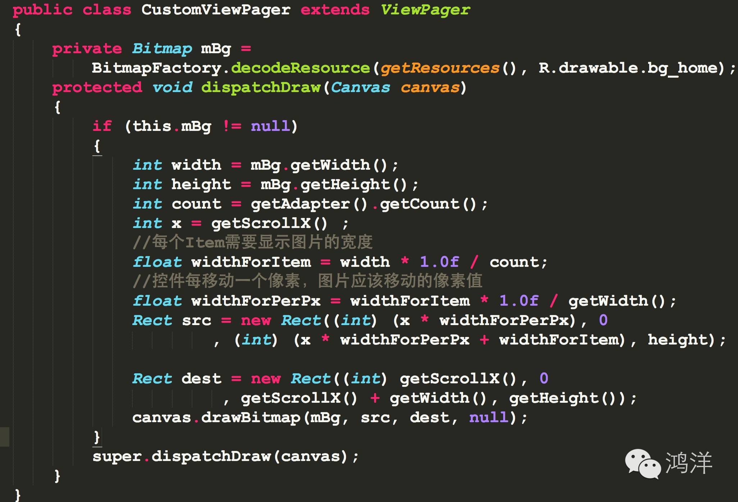Image resolution: width=738 pixels, height=502 pixels.
Task: Click the ViewPager superclass name
Action: 425,10
